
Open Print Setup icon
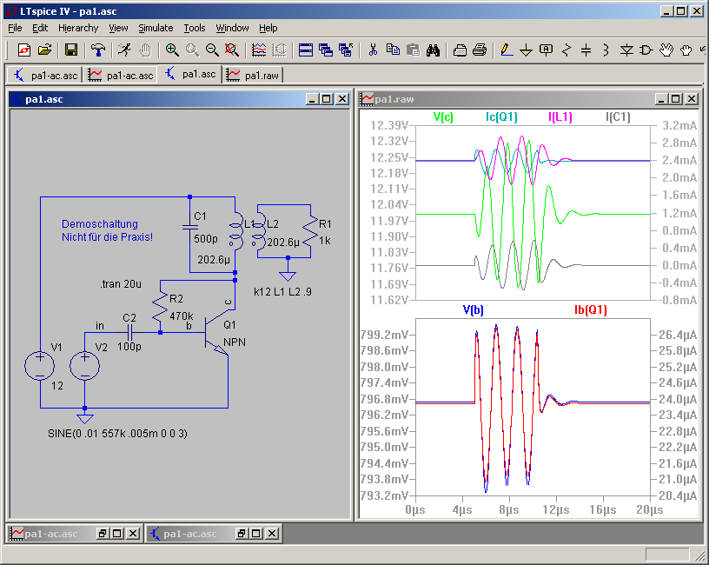click(460, 50)
